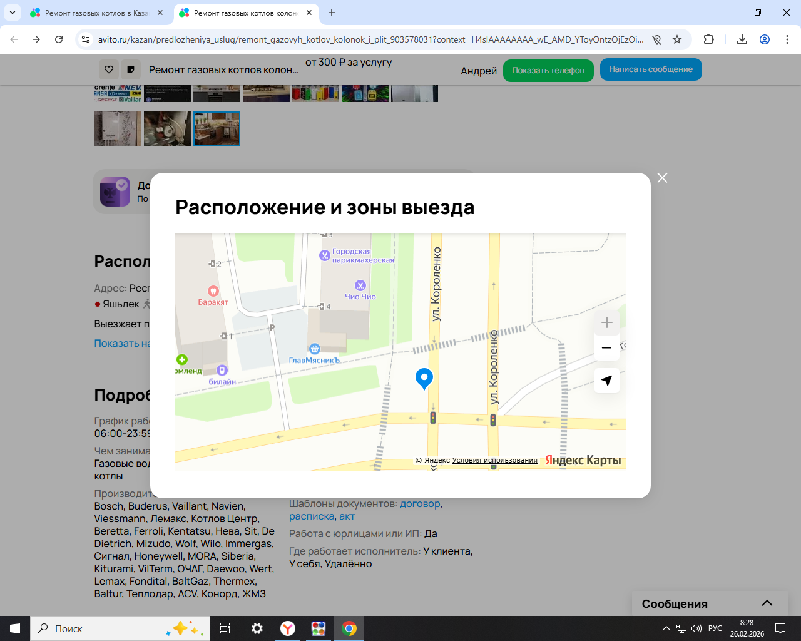
Task: Open Chrome three-dot menu
Action: (x=787, y=39)
